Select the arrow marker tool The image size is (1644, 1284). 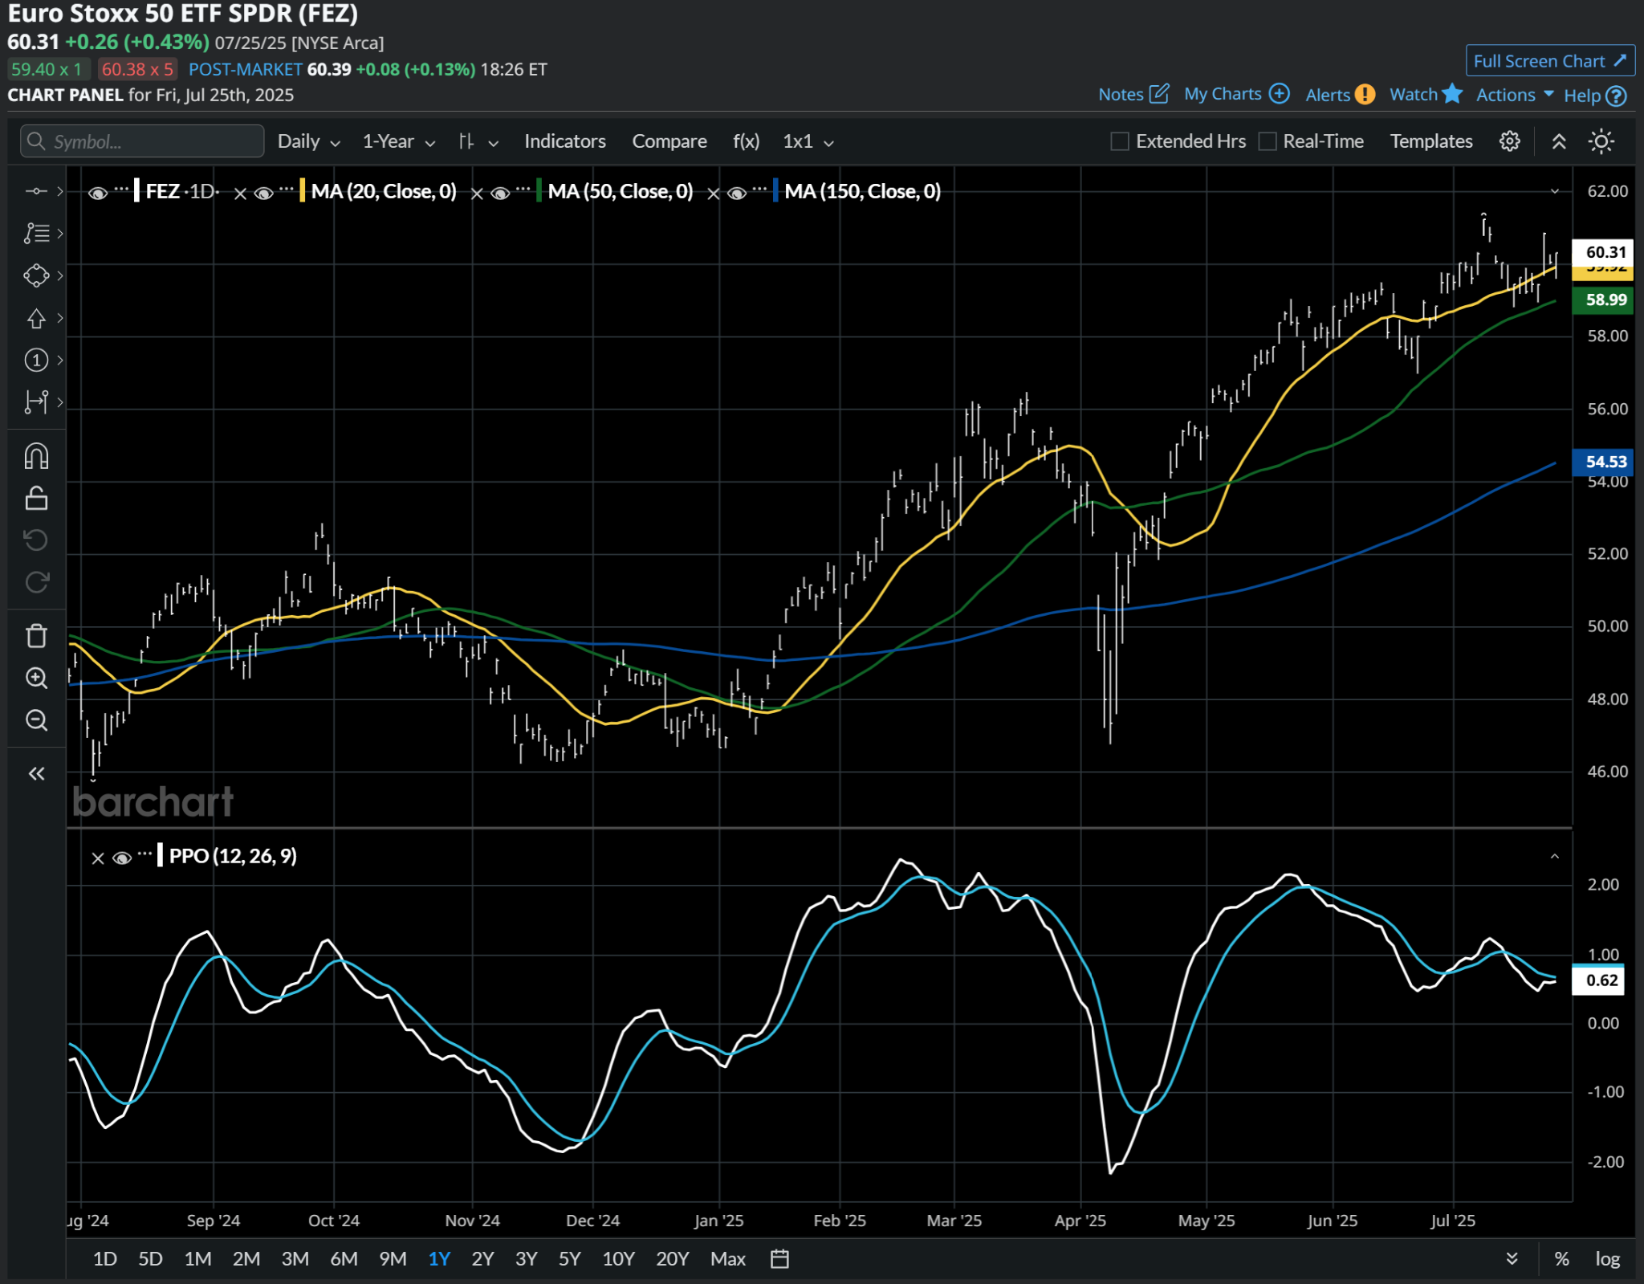[36, 318]
